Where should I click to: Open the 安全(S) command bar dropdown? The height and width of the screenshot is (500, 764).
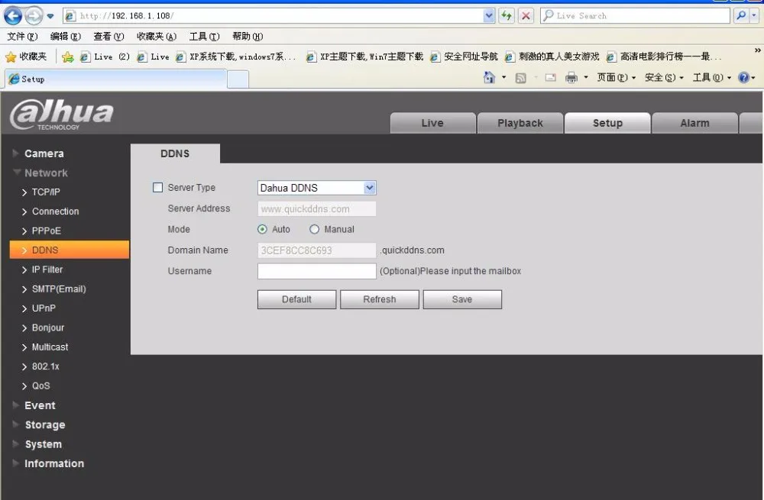[x=664, y=77]
